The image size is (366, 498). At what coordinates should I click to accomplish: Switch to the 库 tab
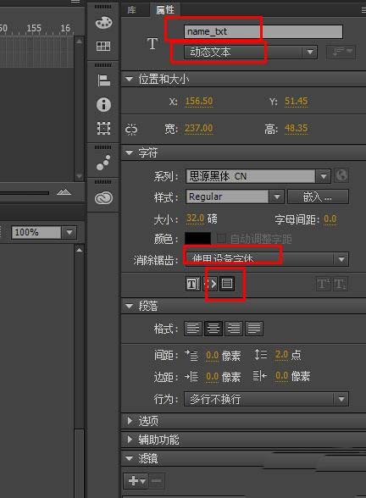pos(131,10)
